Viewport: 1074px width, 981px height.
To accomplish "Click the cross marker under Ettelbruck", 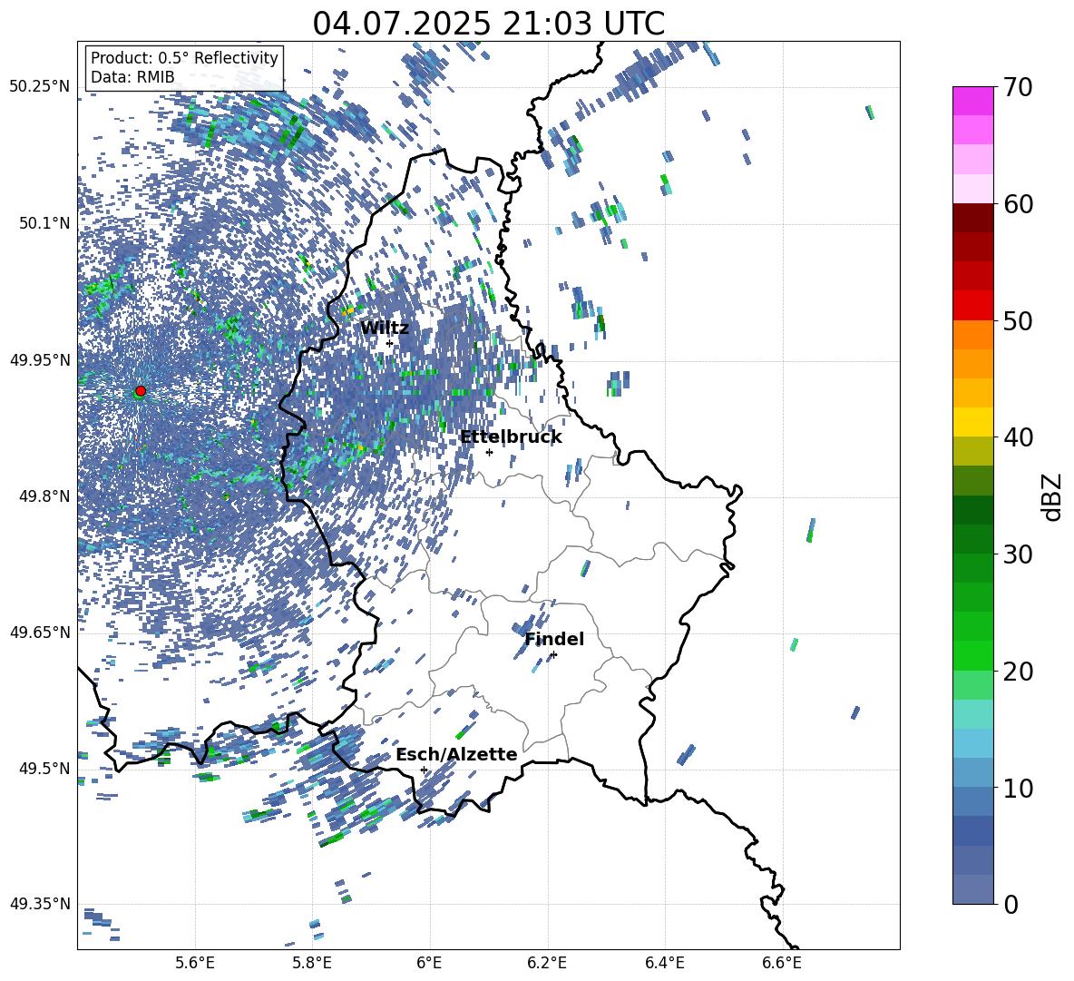I will (489, 452).
